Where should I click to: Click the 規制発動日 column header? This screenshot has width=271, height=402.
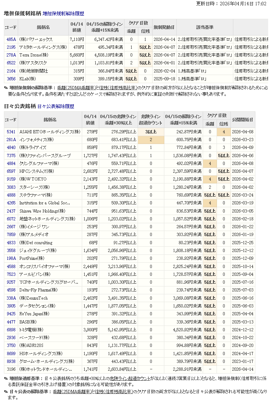[164, 27]
